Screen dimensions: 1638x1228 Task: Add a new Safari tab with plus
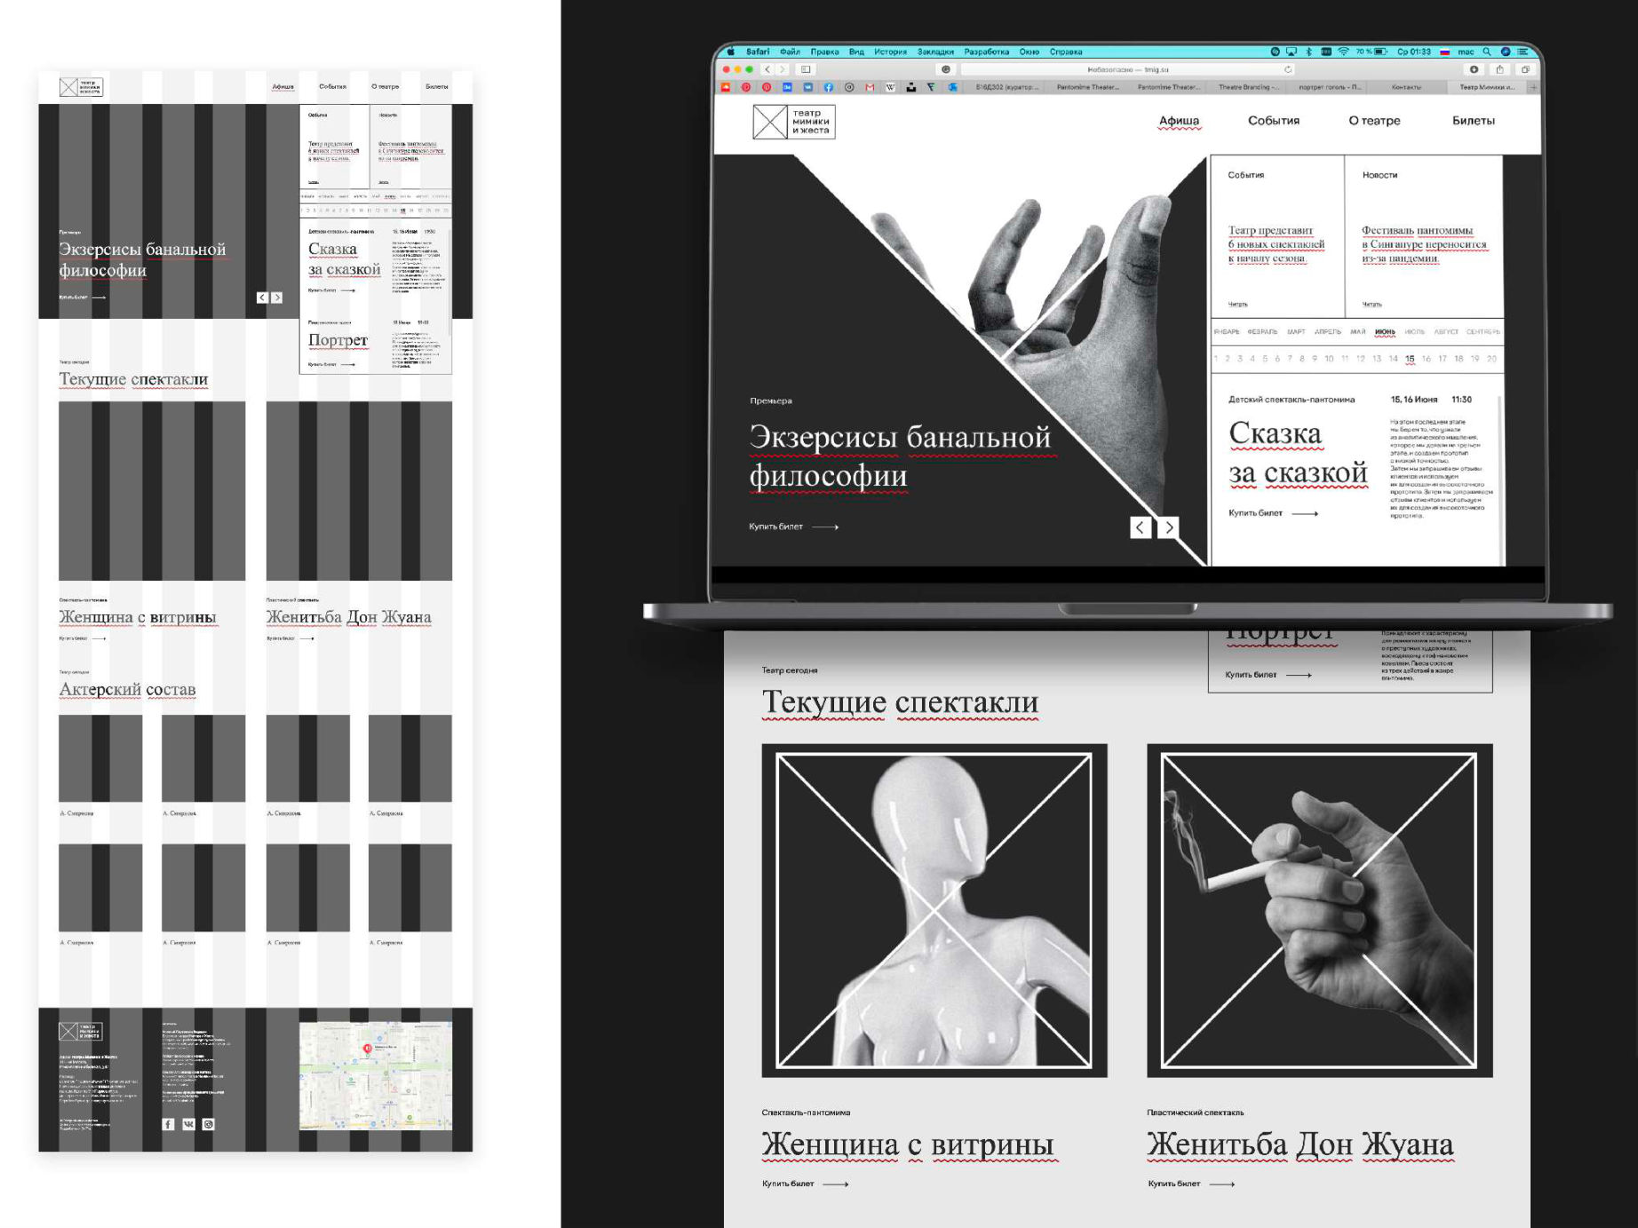pos(1533,87)
